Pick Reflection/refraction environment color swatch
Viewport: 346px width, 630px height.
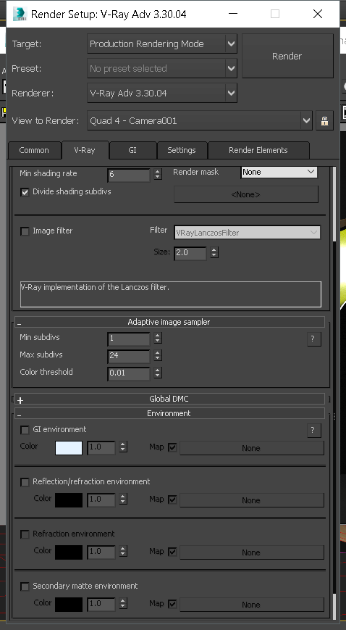69,500
